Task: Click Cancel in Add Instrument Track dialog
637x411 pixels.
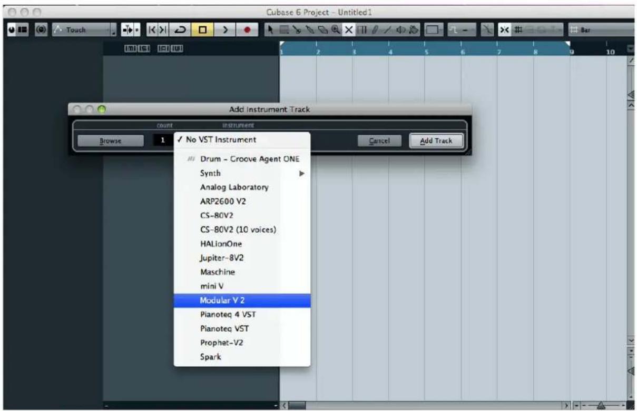Action: pyautogui.click(x=379, y=141)
